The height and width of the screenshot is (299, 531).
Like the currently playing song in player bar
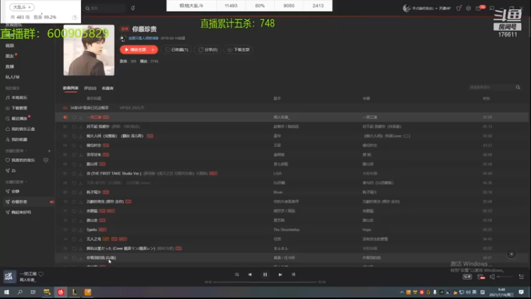pos(41,274)
